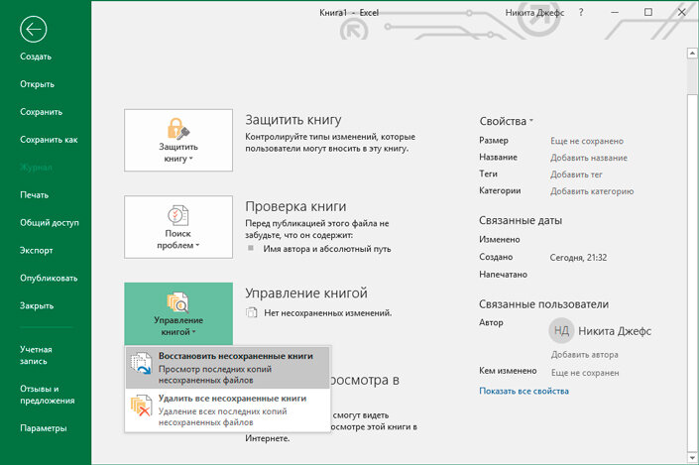Go to Открыть in sidebar

37,84
